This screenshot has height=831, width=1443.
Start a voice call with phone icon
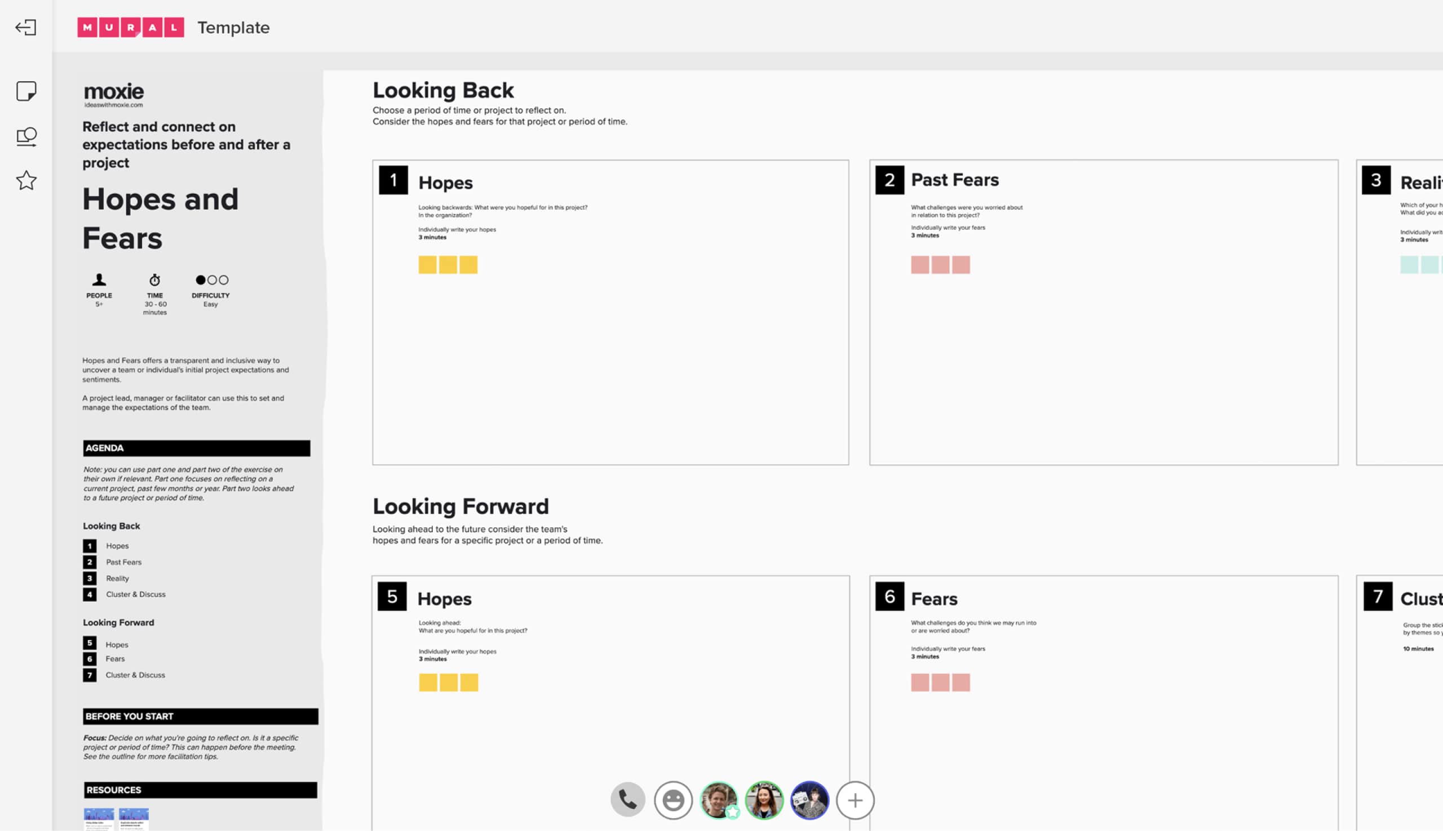pyautogui.click(x=627, y=799)
